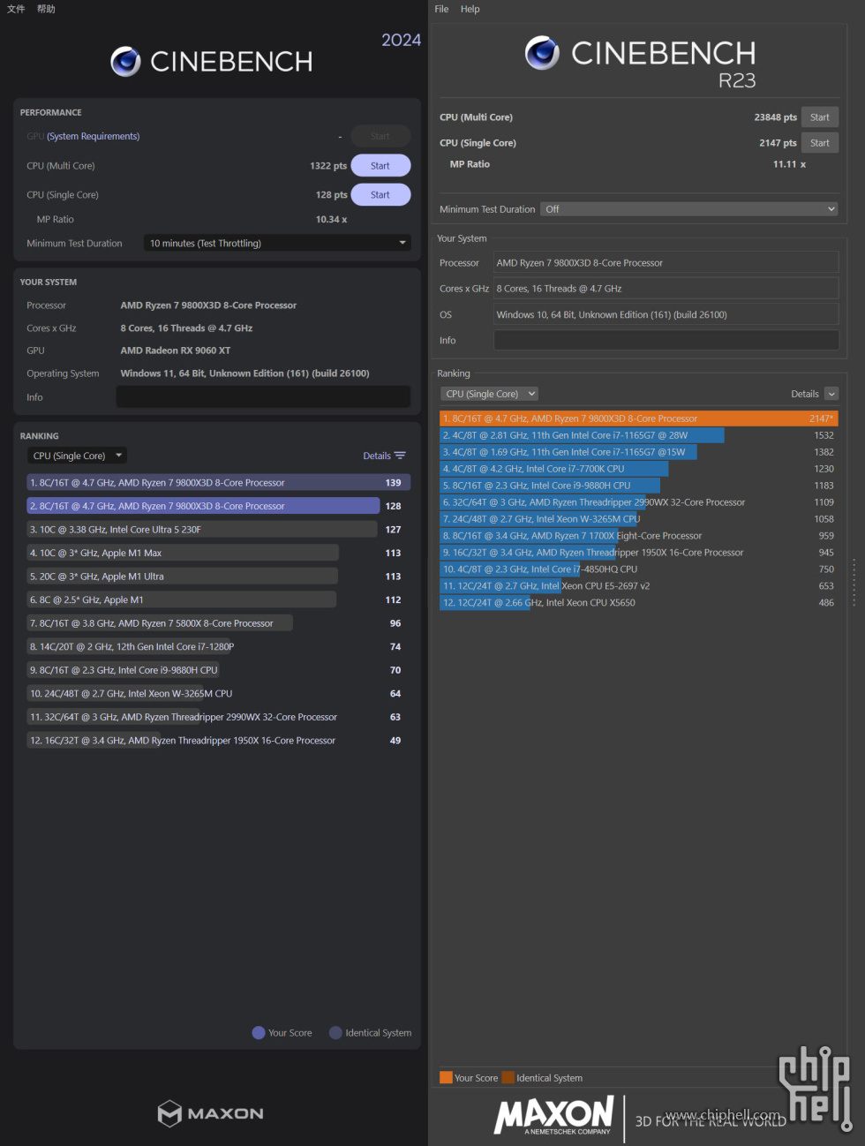Expand the Details chevron in the R23 ranking panel
Image resolution: width=865 pixels, height=1146 pixels.
[831, 394]
